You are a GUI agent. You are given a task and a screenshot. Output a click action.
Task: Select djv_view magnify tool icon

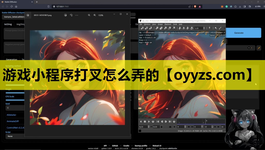pyautogui.click(x=216, y=28)
